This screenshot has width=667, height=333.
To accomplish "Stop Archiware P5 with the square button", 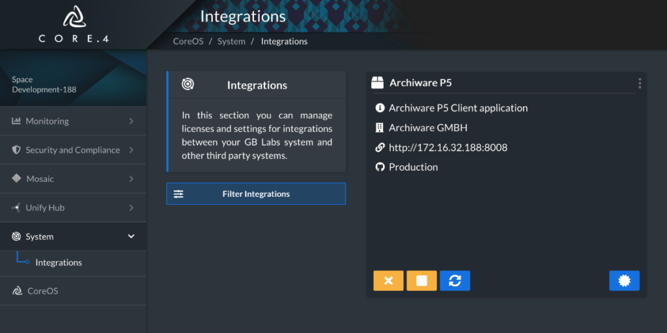I will 421,281.
